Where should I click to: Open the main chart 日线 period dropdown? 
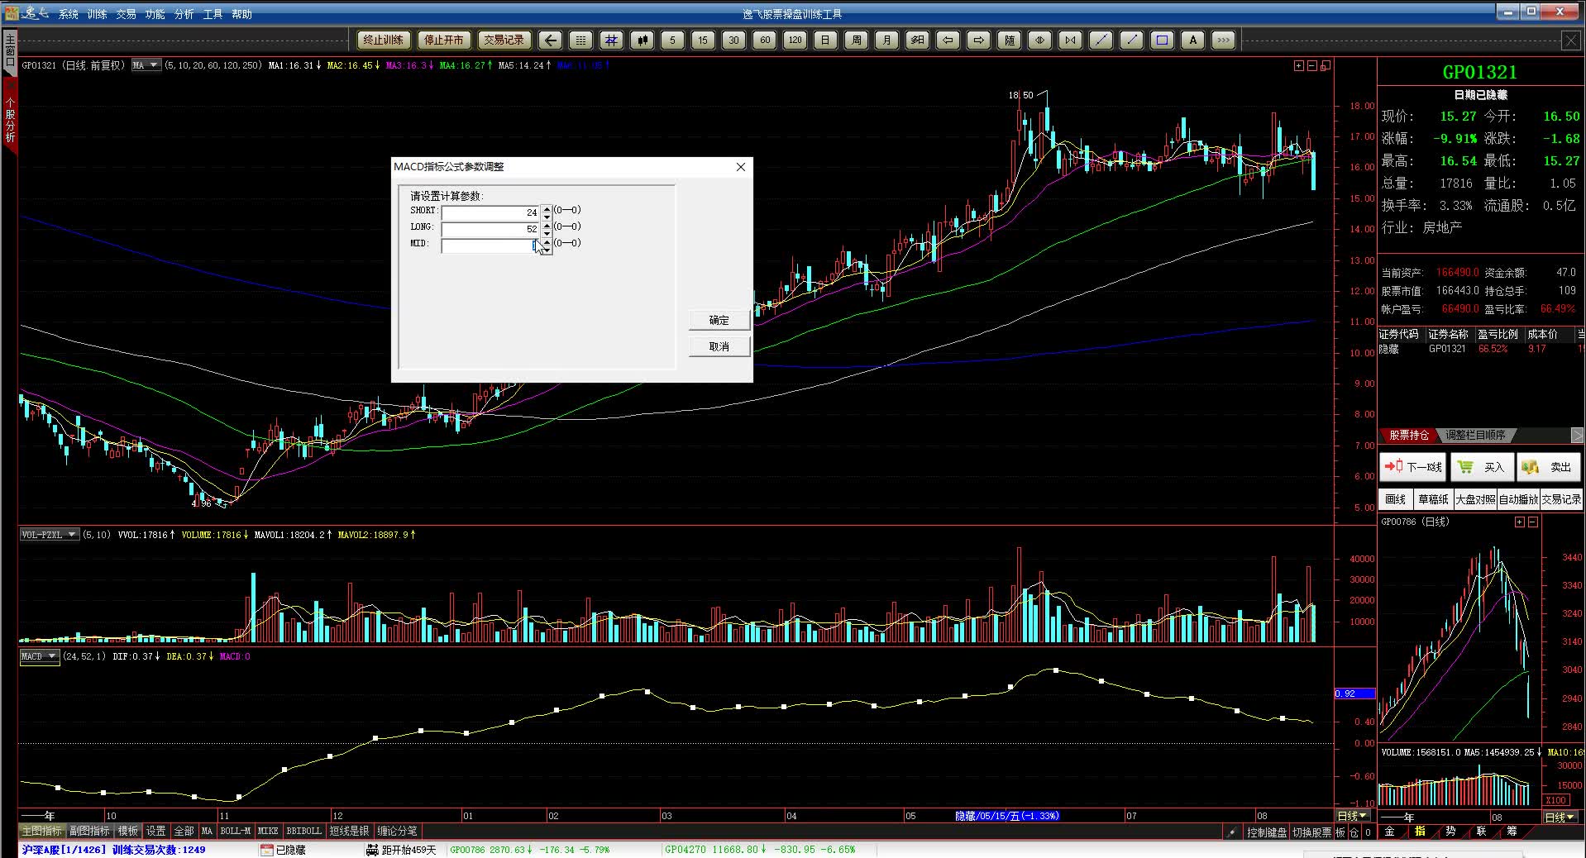coord(1353,816)
